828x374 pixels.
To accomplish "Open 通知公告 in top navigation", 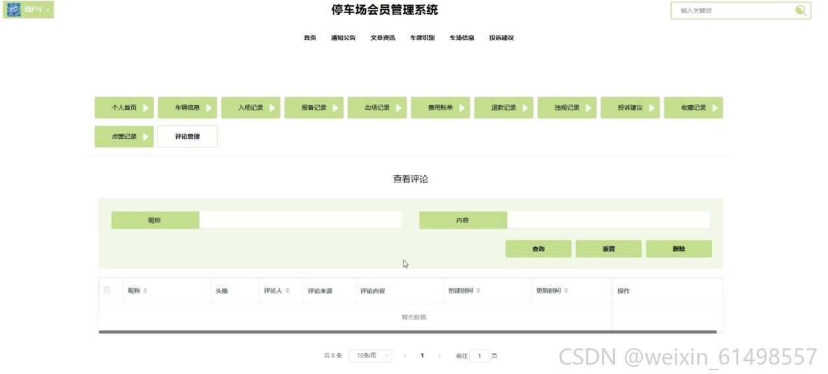I will tap(343, 38).
